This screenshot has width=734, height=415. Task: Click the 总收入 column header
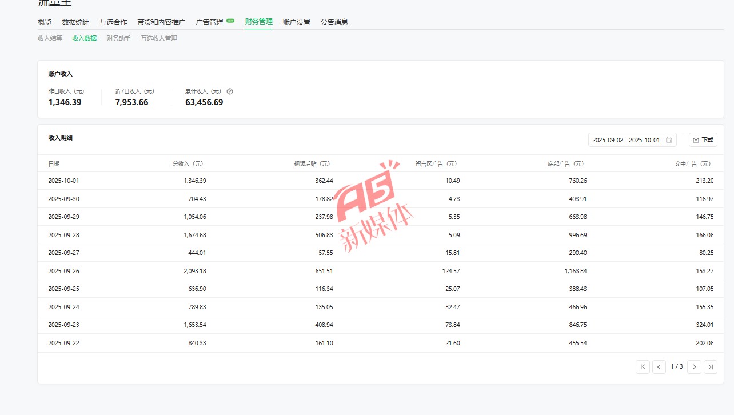click(188, 164)
